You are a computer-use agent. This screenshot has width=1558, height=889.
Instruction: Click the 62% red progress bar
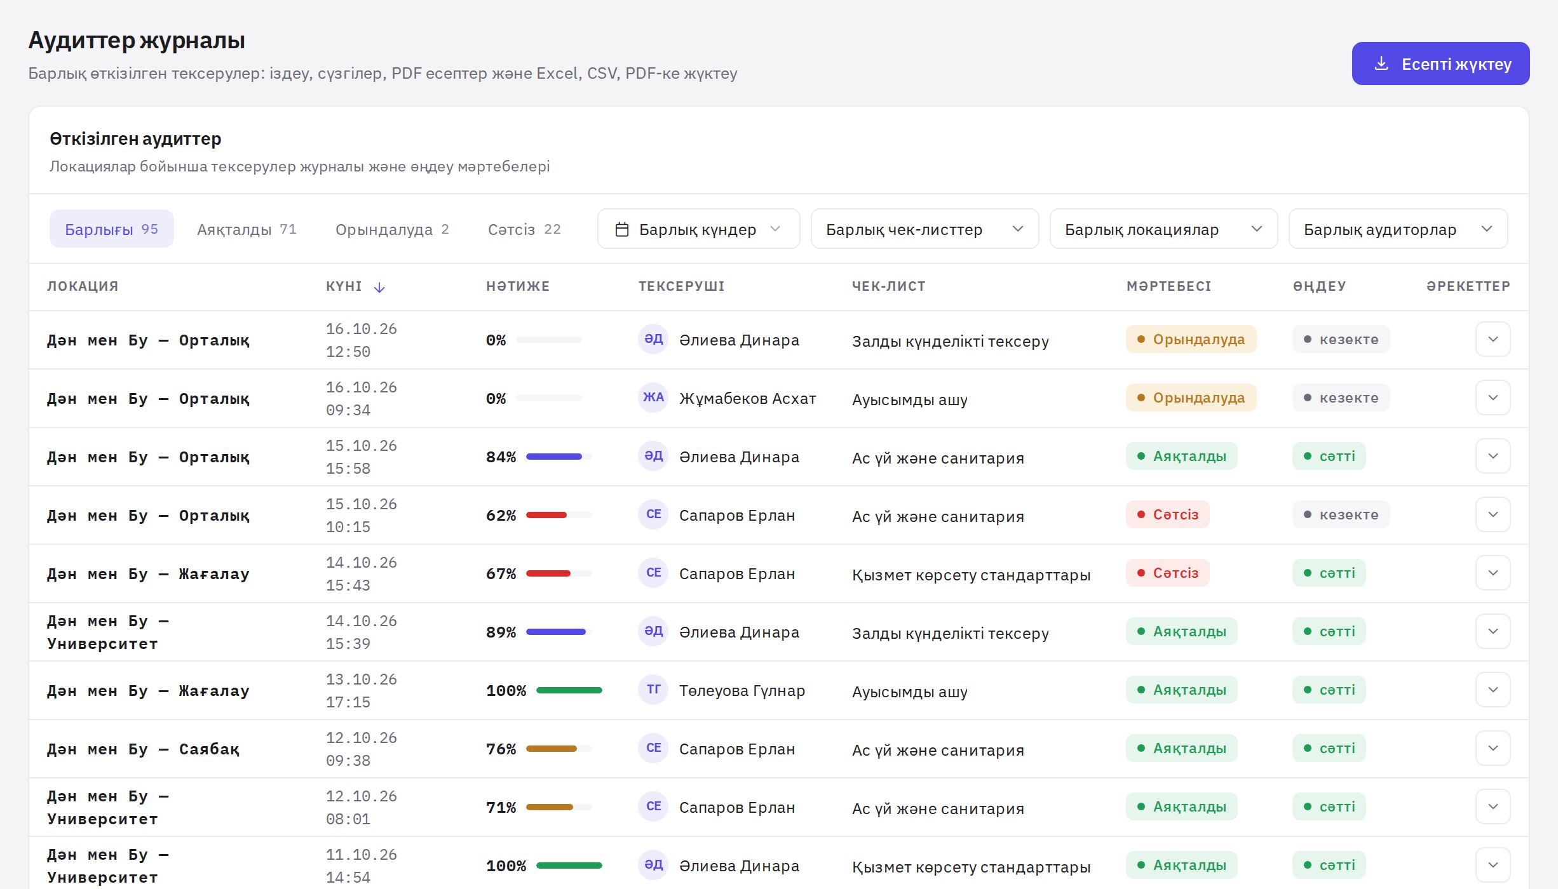pyautogui.click(x=559, y=515)
